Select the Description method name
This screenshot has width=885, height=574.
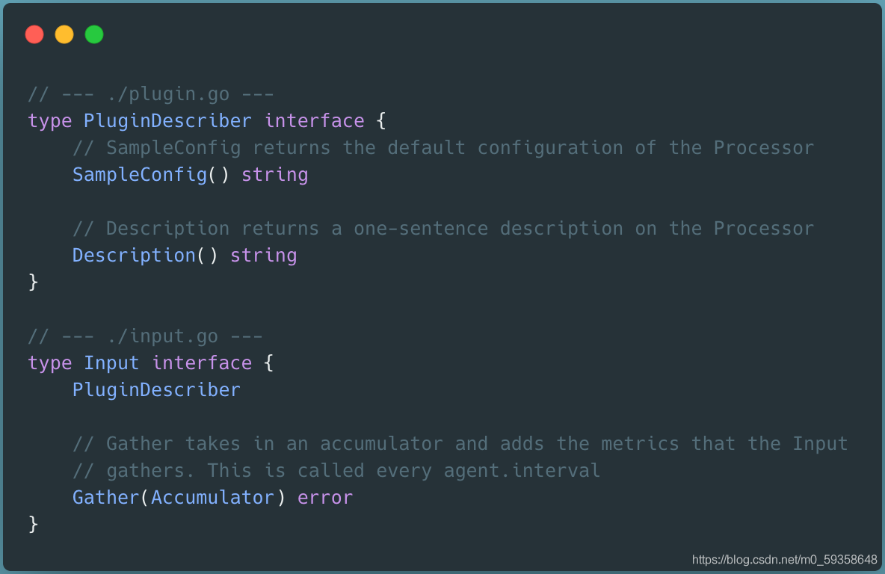click(134, 256)
